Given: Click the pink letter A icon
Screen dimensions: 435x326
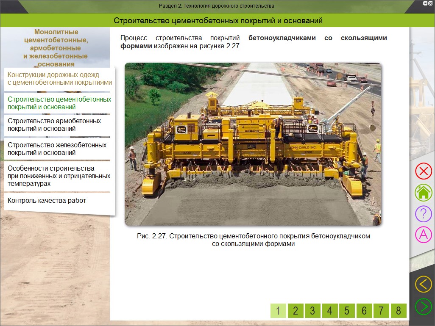Looking at the screenshot, I should pyautogui.click(x=423, y=235).
